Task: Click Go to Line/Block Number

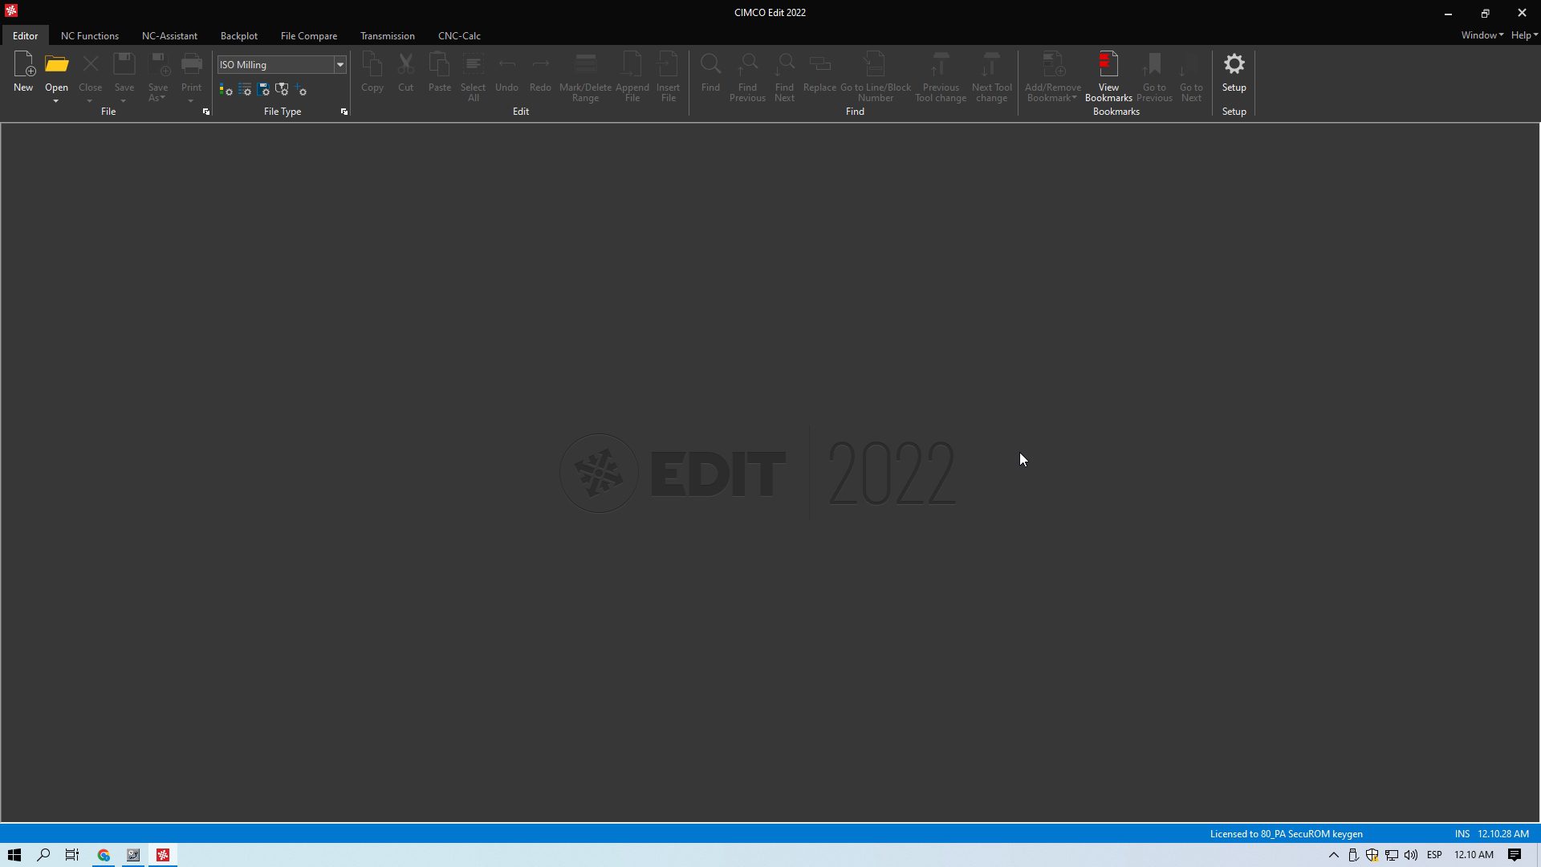Action: coord(875,76)
